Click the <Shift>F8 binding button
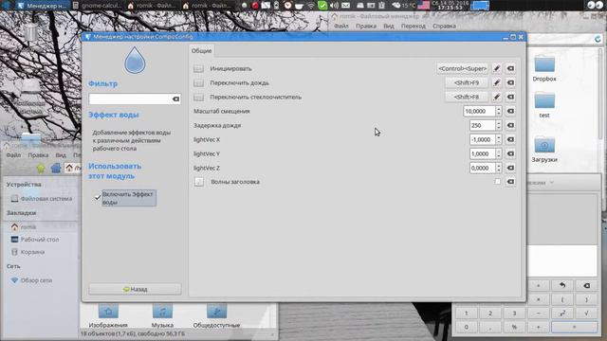 [x=466, y=97]
